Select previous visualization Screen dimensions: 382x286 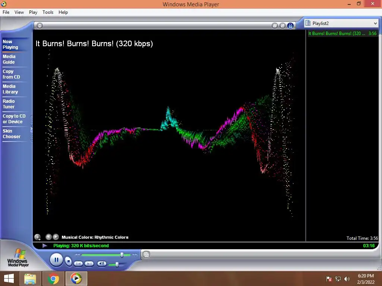pos(48,237)
